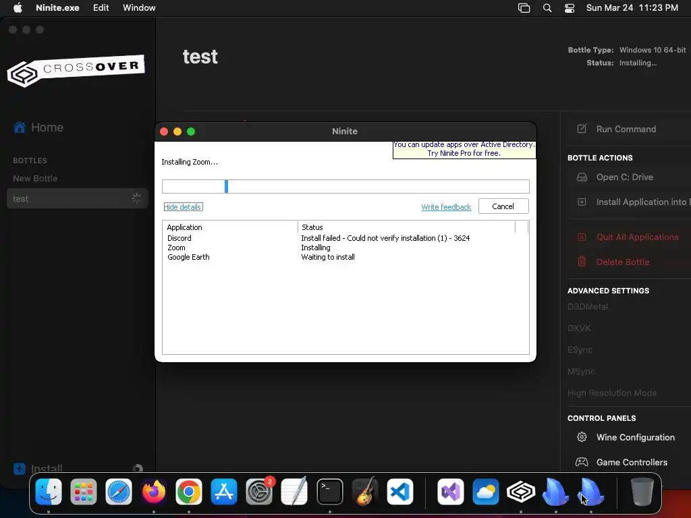Viewport: 691px width, 518px height.
Task: Open App Store from the Dock
Action: 224,492
